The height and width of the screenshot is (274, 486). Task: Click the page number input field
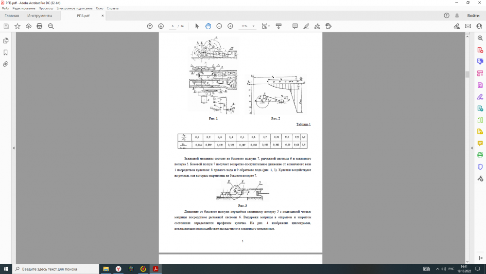(173, 26)
